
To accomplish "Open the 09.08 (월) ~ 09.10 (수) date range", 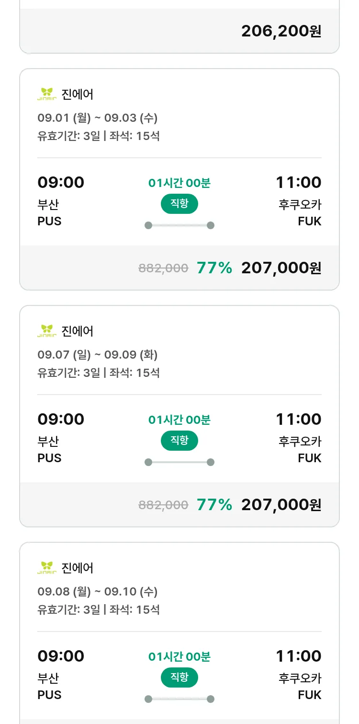I will point(97,591).
